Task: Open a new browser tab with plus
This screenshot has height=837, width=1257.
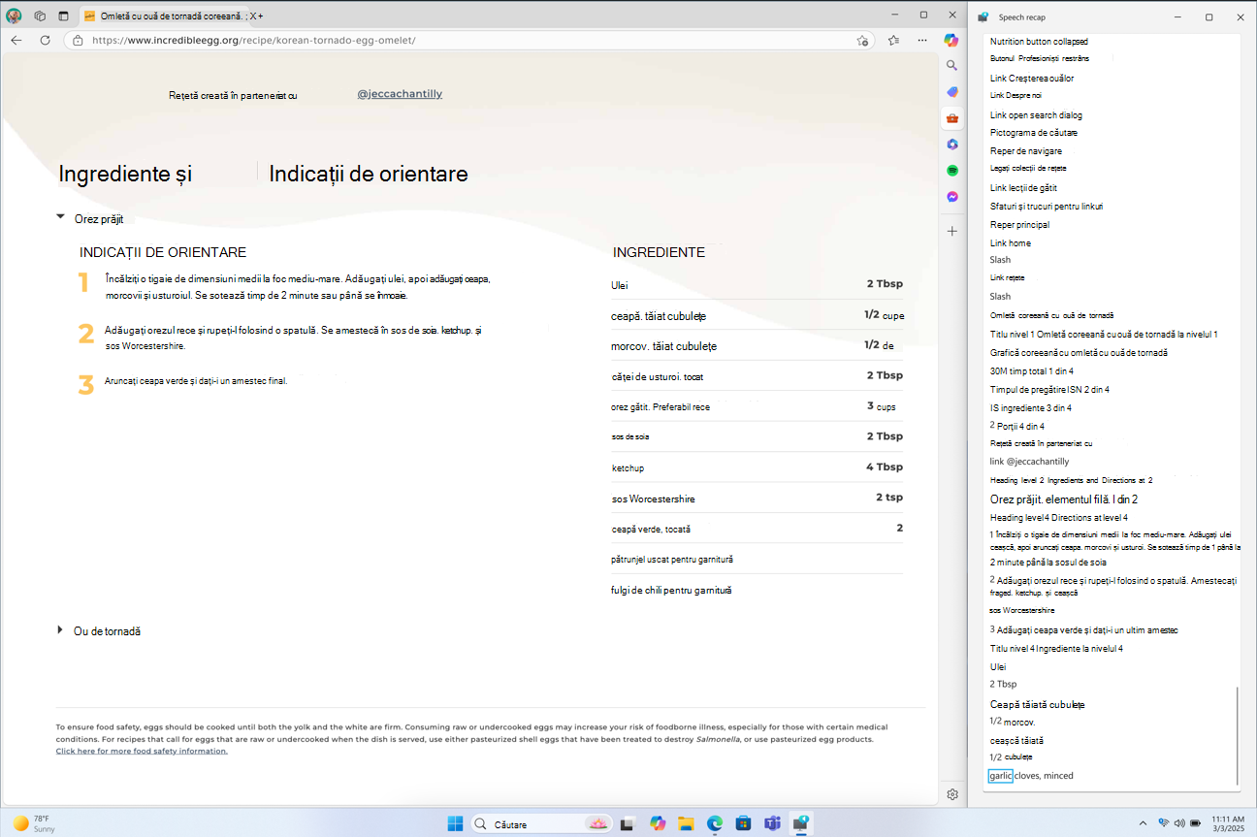Action: tap(261, 16)
